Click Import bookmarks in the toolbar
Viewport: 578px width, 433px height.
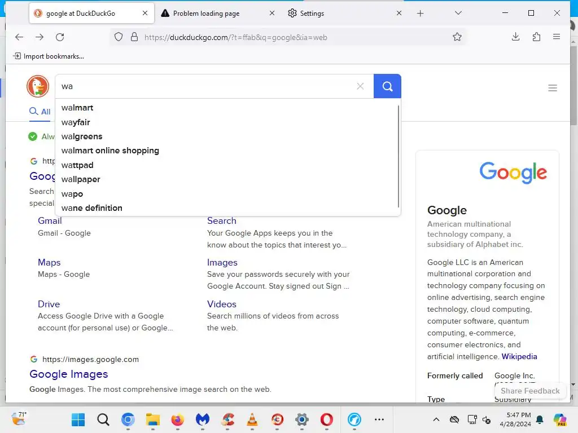pyautogui.click(x=49, y=56)
